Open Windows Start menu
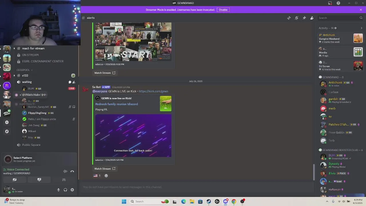 tap(124, 201)
